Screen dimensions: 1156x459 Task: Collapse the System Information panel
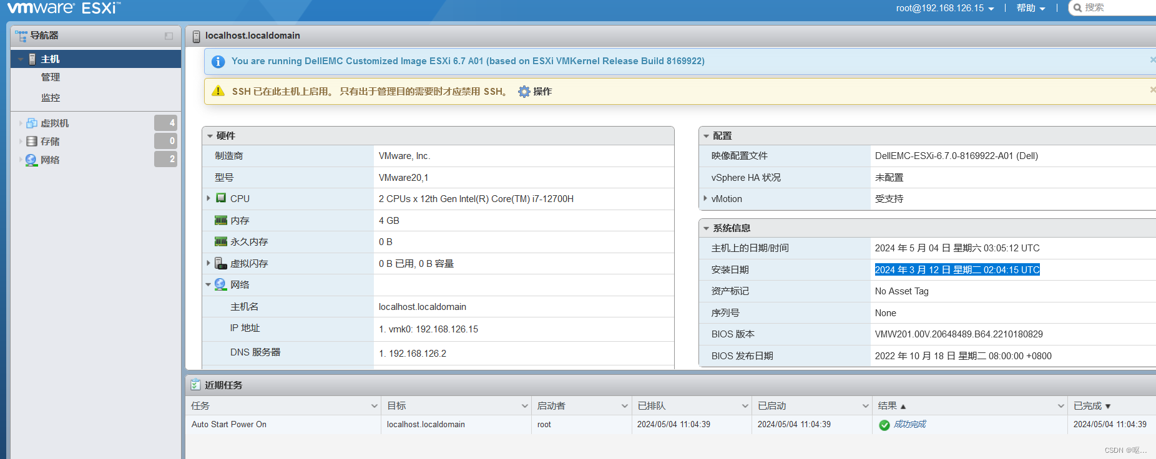click(x=707, y=228)
